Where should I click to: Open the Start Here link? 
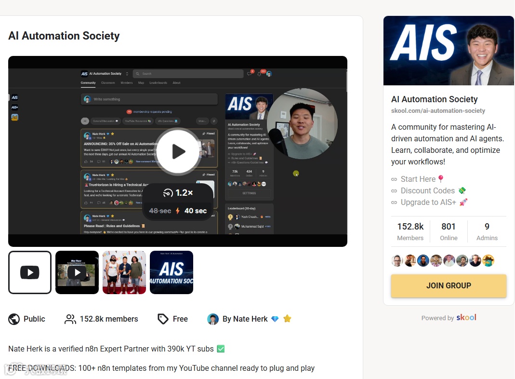(418, 179)
